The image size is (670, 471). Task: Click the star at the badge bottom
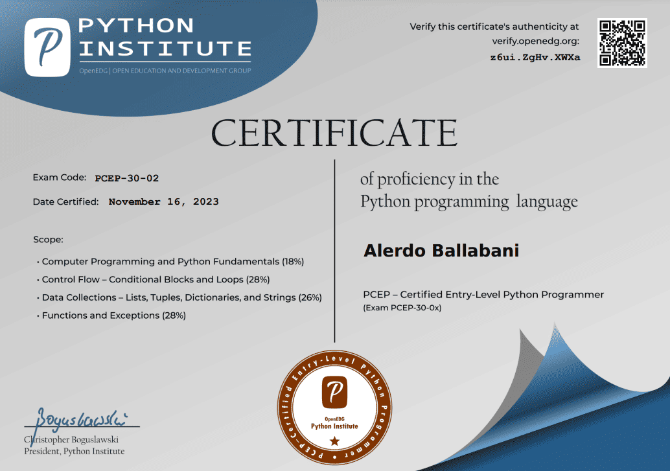[334, 441]
